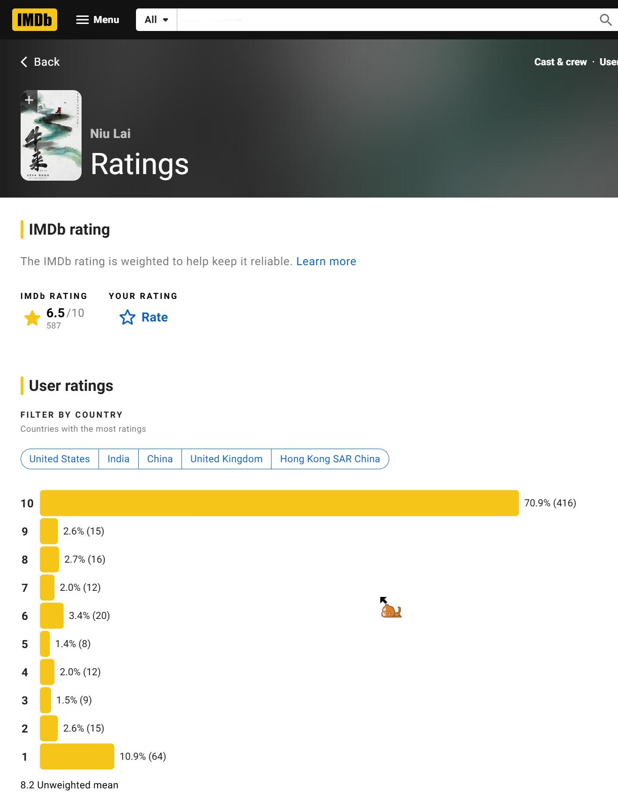Open the Niu Lai poster thumbnail

tap(51, 135)
